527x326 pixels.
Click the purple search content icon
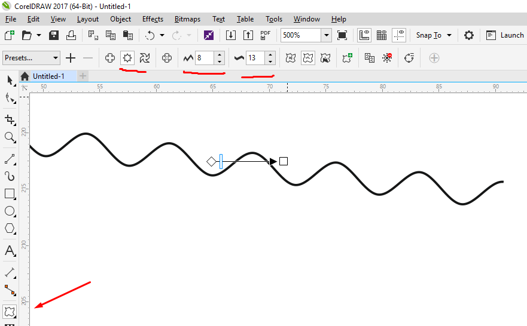pos(209,35)
